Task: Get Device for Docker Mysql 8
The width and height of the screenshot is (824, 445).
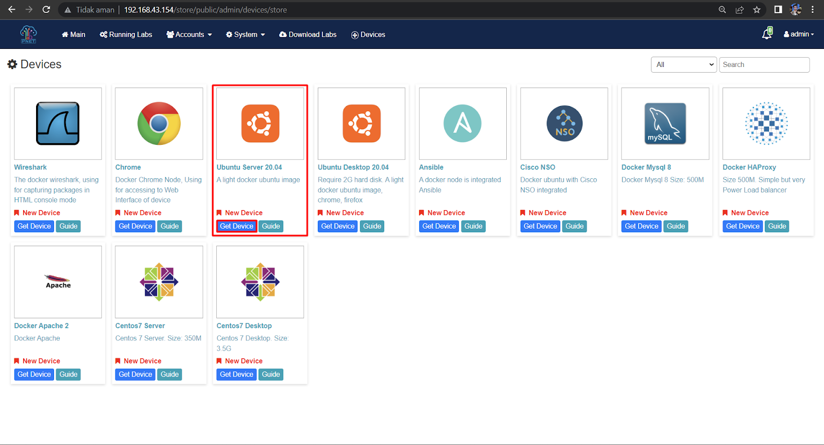Action: click(x=641, y=226)
